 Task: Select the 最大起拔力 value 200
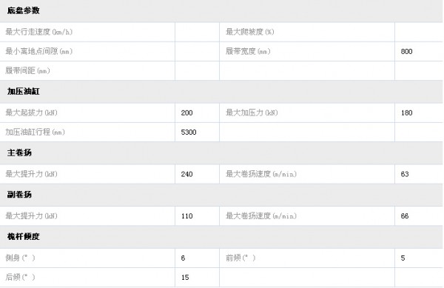pos(187,113)
